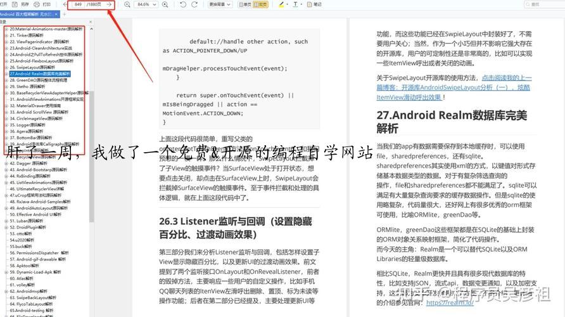Select 25.Android-FlexboxLayout outline entry
565x317 pixels.
point(41,61)
